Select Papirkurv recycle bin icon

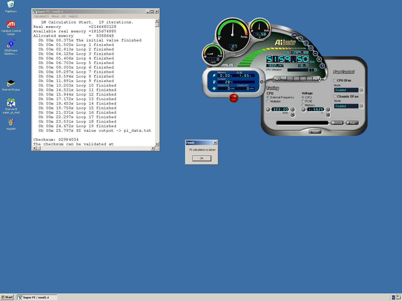pos(11,7)
